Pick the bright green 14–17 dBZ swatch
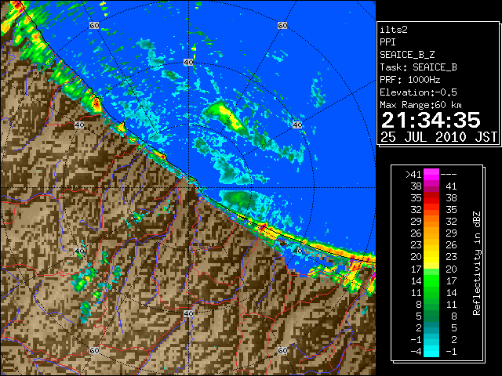This screenshot has width=502, height=376. (x=431, y=280)
